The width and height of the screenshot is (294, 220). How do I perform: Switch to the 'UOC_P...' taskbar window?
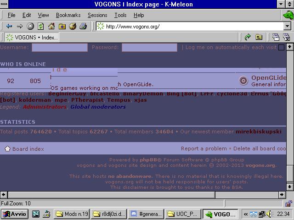pos(183,214)
